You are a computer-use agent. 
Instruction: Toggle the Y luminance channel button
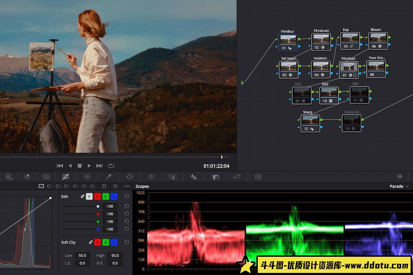[x=89, y=197]
